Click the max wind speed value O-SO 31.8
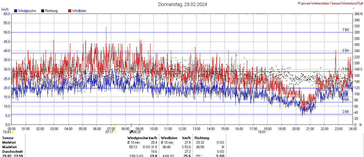The height and width of the screenshot is (157, 364). point(150,147)
